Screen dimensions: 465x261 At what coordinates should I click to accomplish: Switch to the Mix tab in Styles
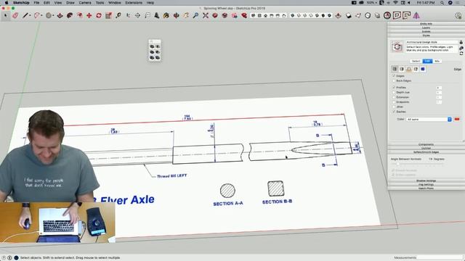[x=437, y=61]
